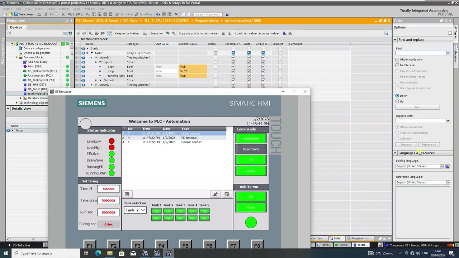The width and height of the screenshot is (459, 258).
Task: Click the alarm info text icon in HMI
Action: 127,194
